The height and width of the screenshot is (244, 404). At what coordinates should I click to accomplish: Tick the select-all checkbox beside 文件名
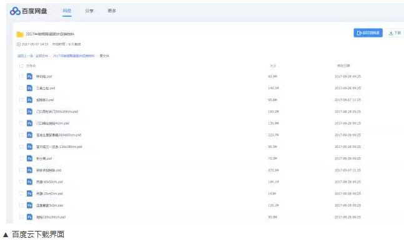coord(21,66)
